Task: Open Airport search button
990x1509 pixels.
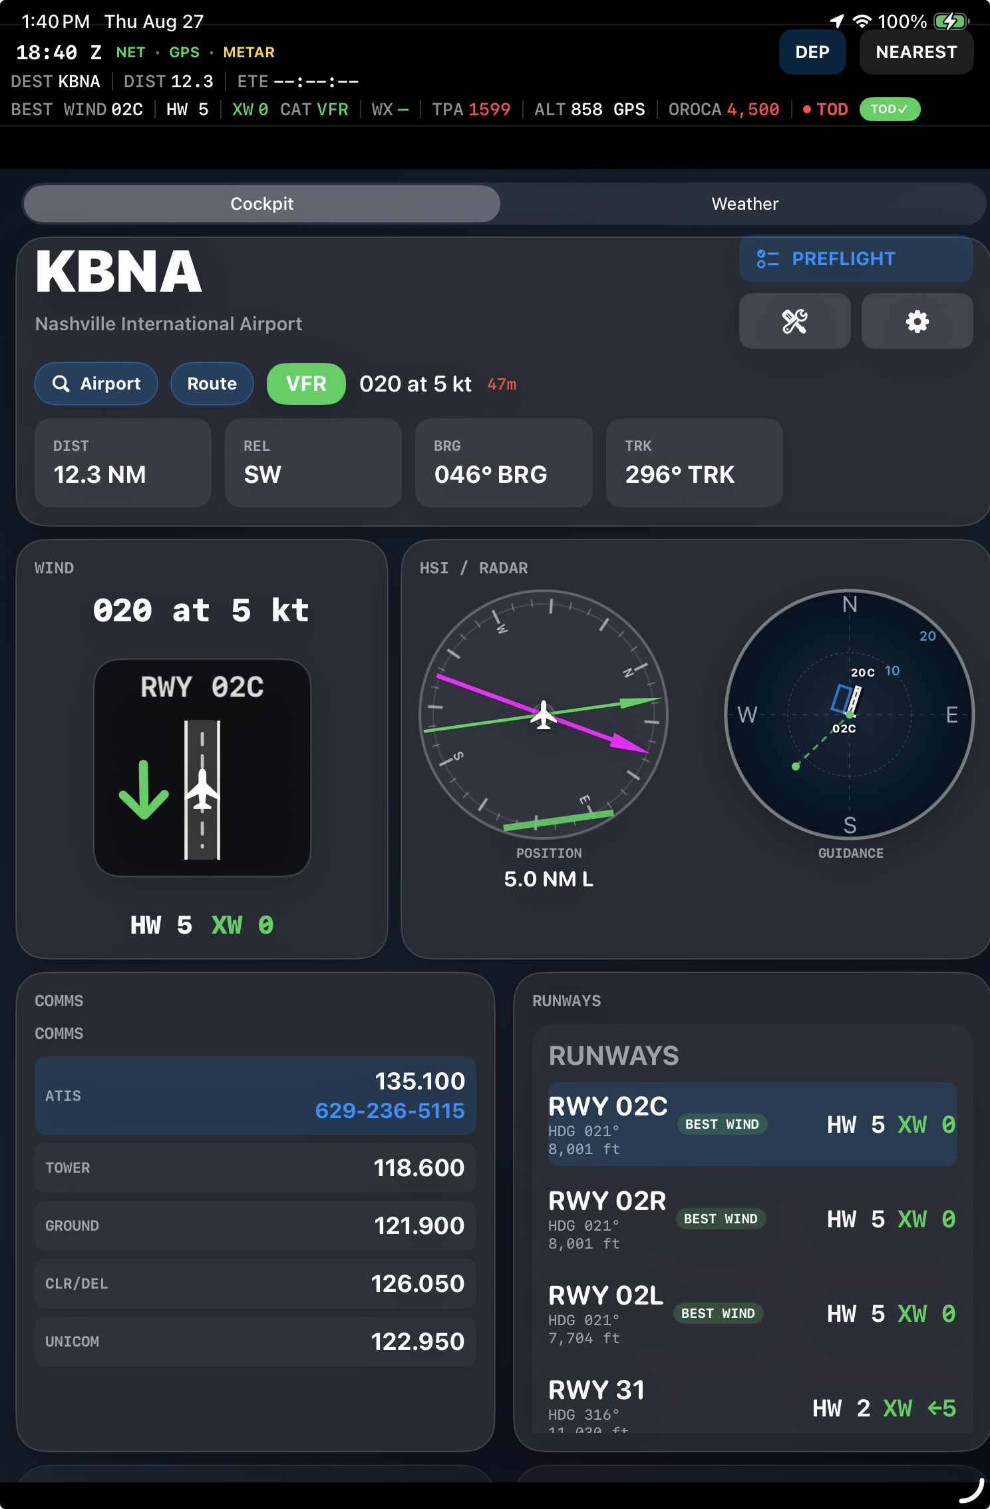Action: [x=96, y=384]
